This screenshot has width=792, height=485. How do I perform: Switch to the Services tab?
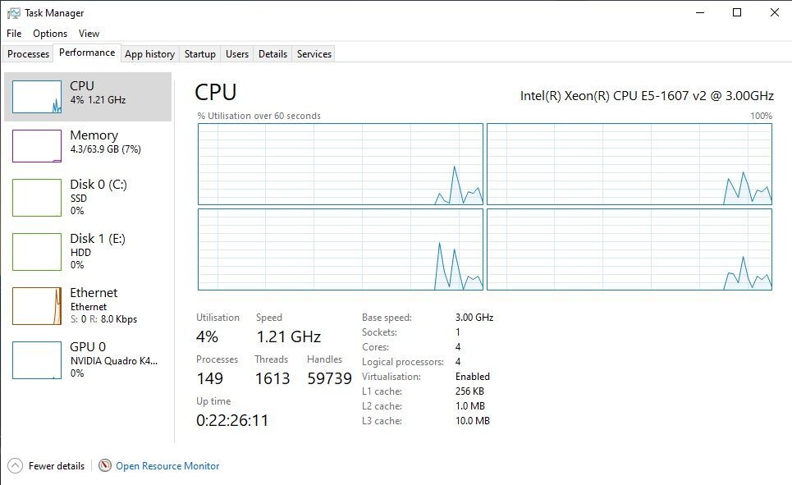(x=314, y=54)
